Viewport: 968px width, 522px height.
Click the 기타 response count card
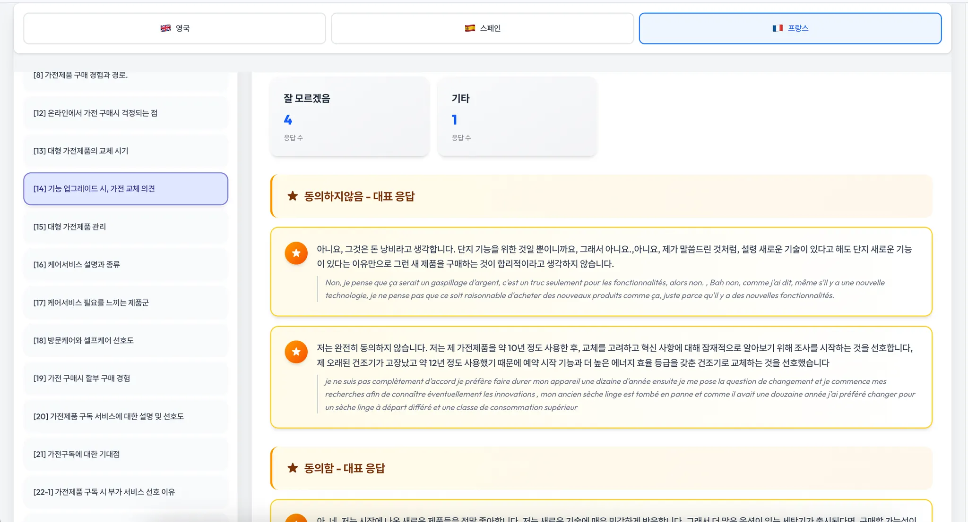[517, 117]
